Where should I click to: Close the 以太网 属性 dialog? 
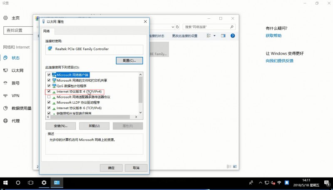[145, 22]
